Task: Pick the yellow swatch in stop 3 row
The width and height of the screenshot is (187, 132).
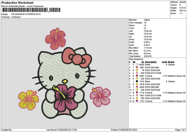Action: click(x=137, y=70)
